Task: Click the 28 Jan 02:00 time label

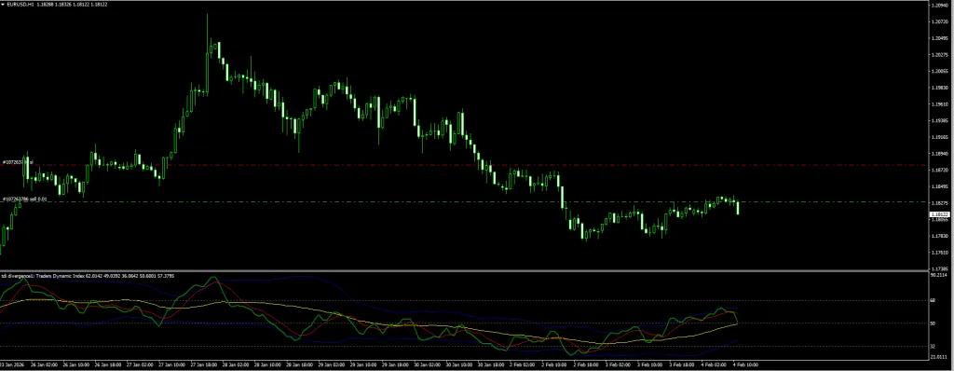Action: pos(236,364)
